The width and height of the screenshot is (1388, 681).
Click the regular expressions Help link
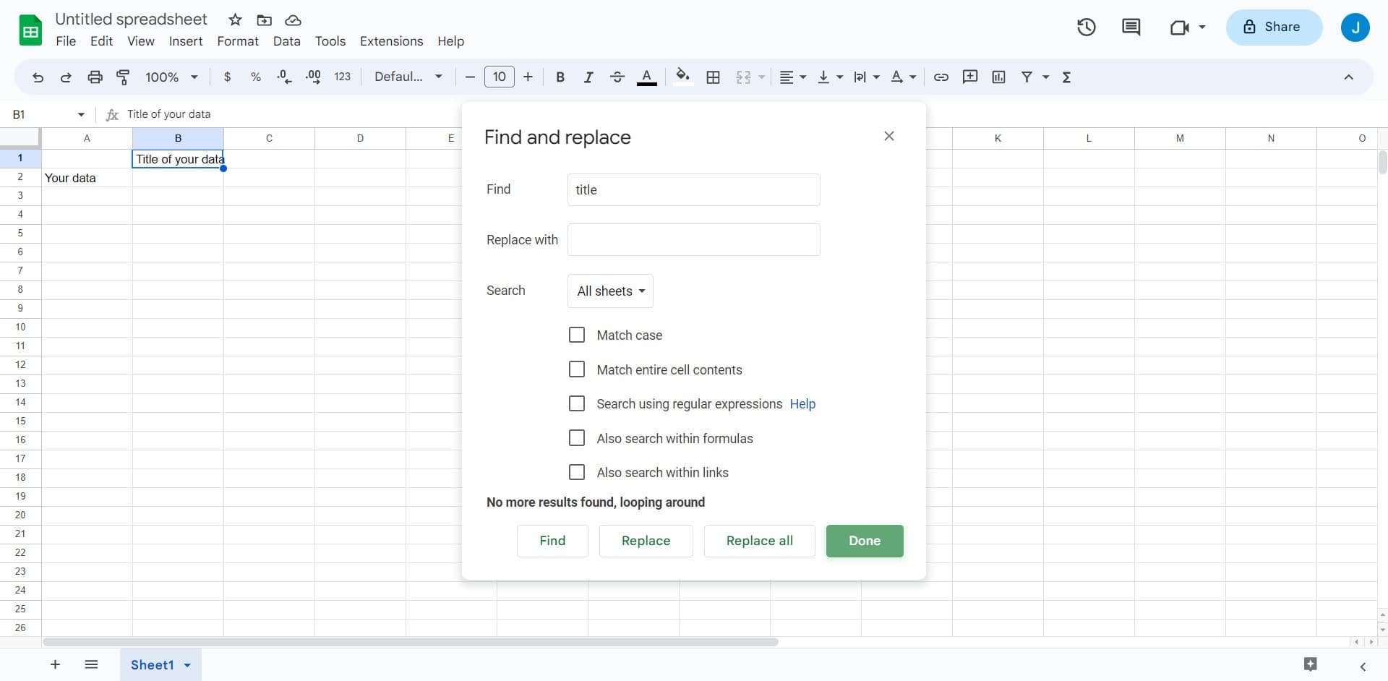(802, 404)
